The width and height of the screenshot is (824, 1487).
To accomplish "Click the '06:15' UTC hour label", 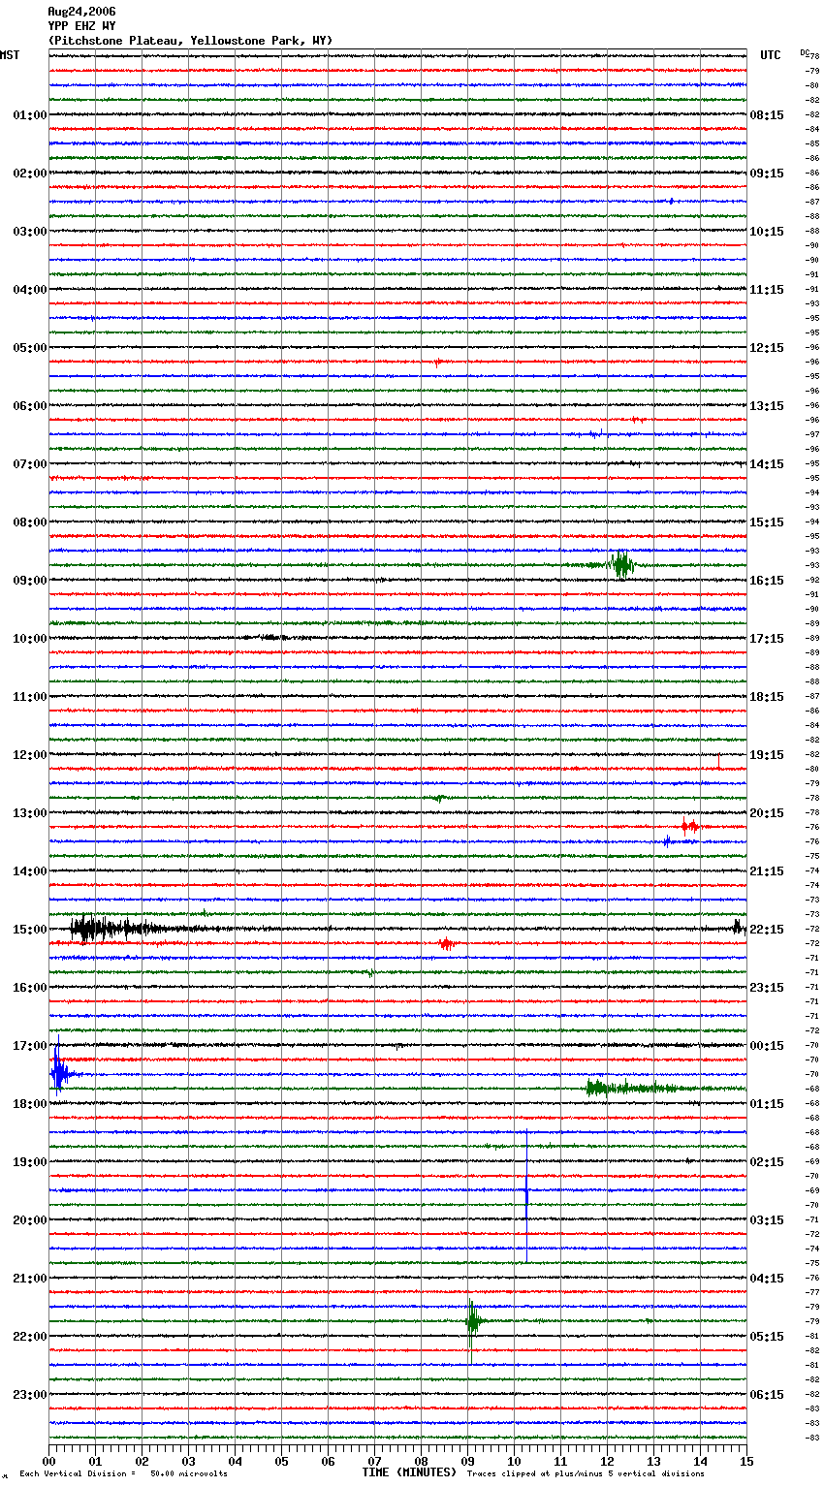I will pyautogui.click(x=767, y=1395).
